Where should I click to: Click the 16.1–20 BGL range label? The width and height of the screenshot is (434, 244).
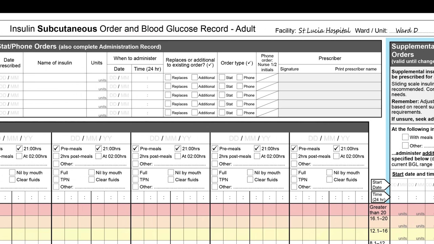point(378,219)
